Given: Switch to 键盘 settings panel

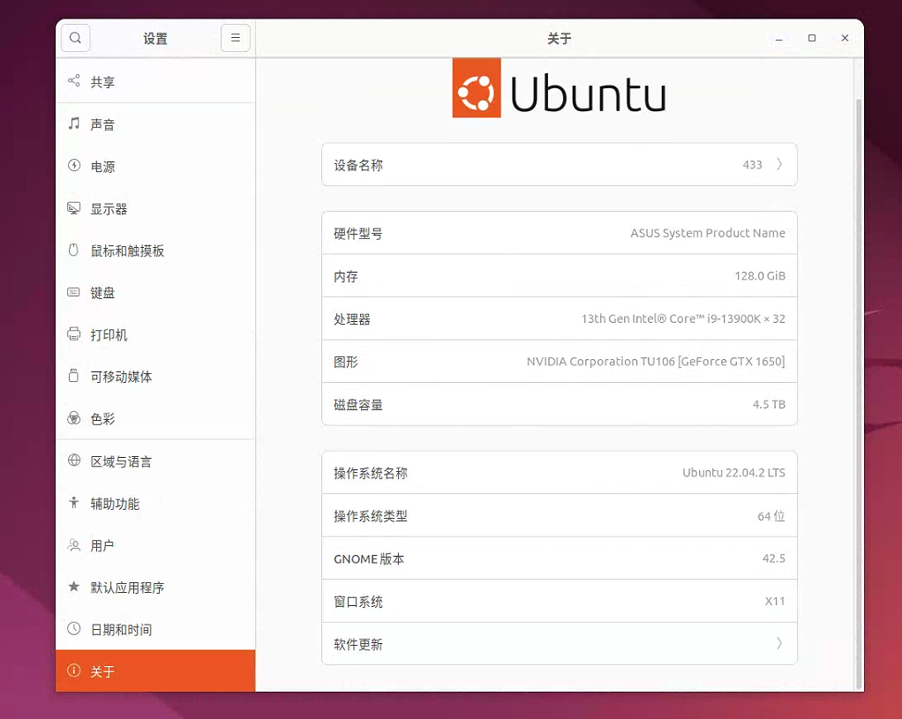Looking at the screenshot, I should [102, 293].
